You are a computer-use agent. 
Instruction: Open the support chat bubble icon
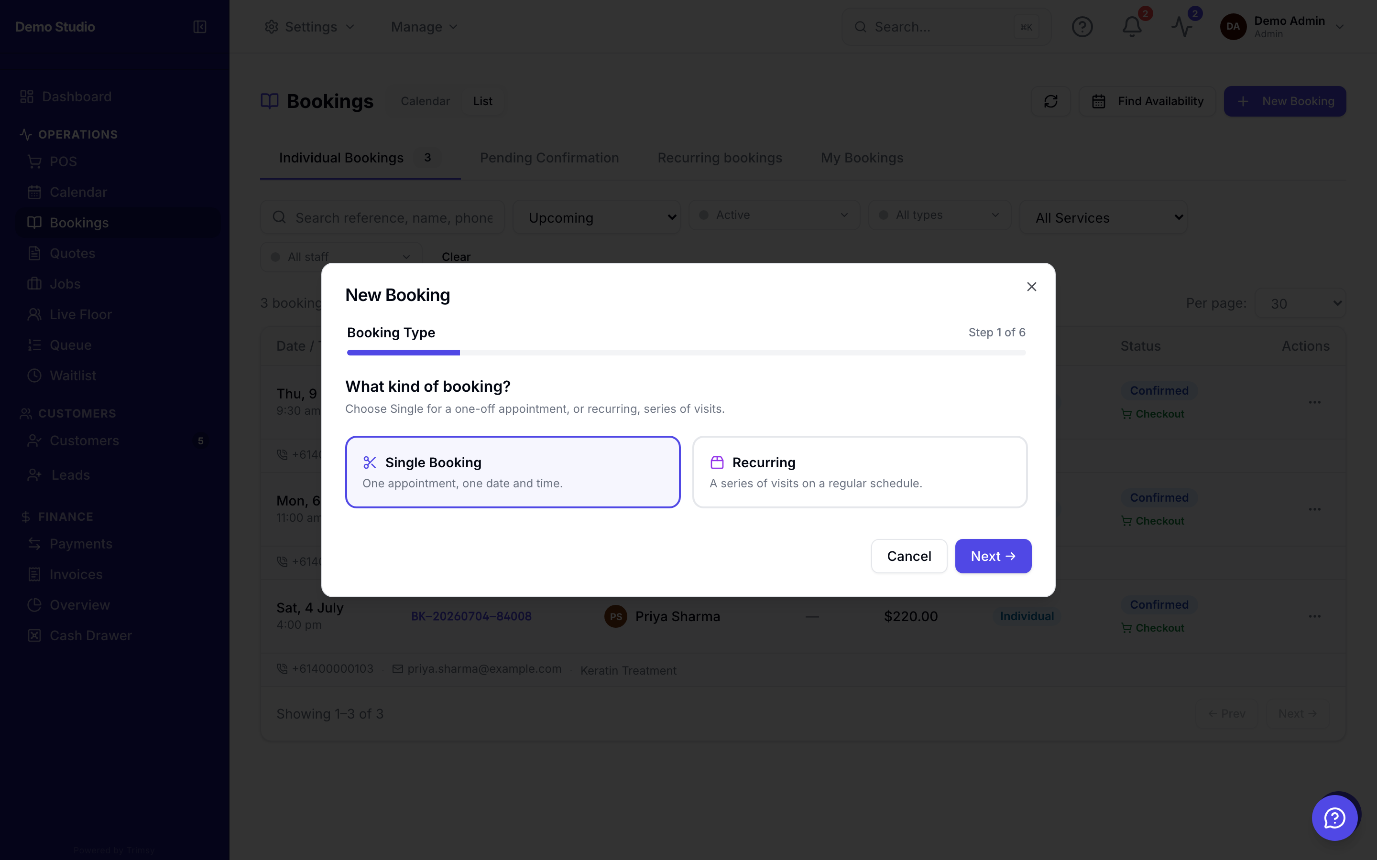click(x=1334, y=818)
